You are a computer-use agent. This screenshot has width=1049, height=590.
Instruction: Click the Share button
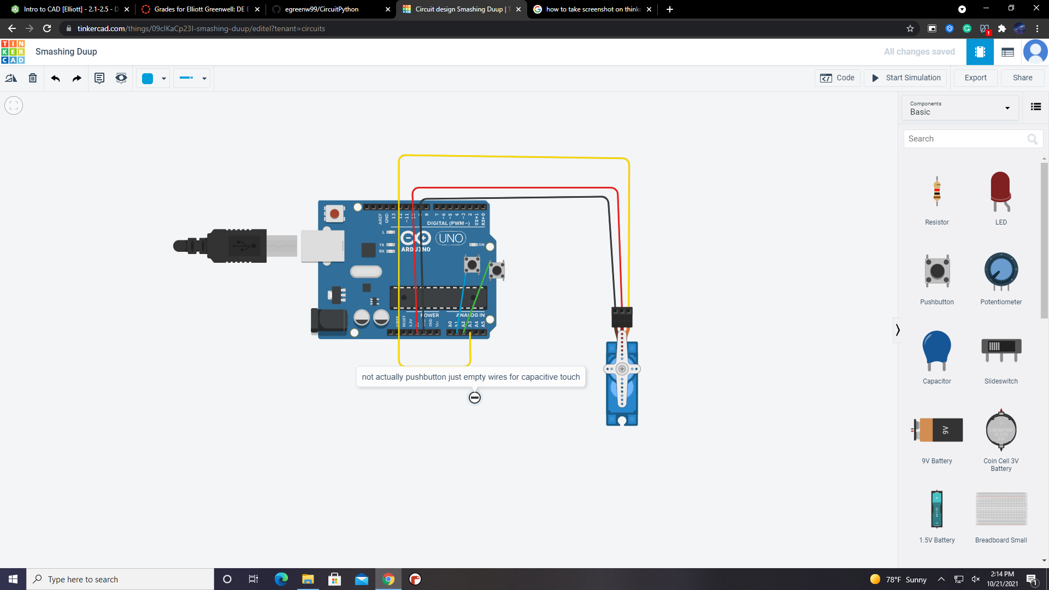1022,78
